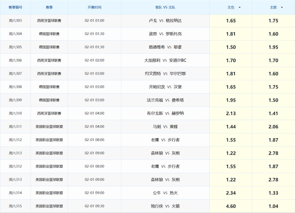Pick 主胜 odds 1.75 for 卢戈 VS 格拉纳达
Viewport: 295px width, 213px height.
pos(273,21)
